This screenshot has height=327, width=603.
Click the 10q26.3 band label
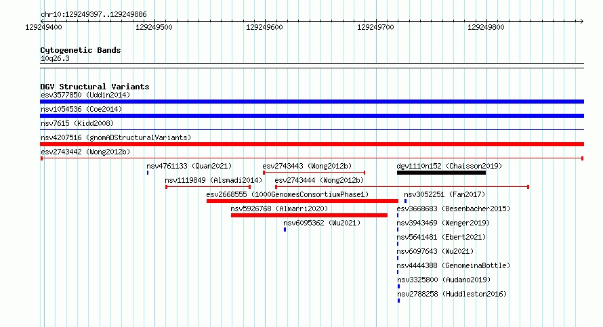pos(55,58)
